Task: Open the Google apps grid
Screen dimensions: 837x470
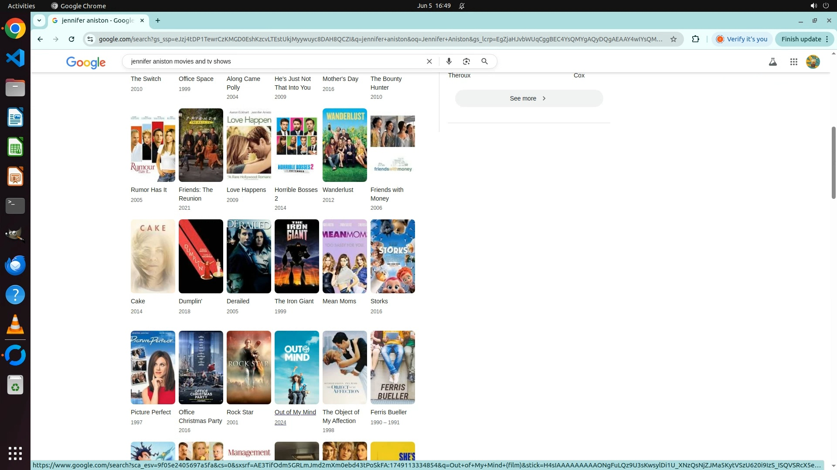Action: [x=793, y=62]
